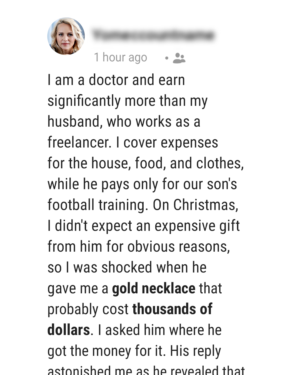
Task: Click the word "freelancer" in post
Action: (79, 142)
